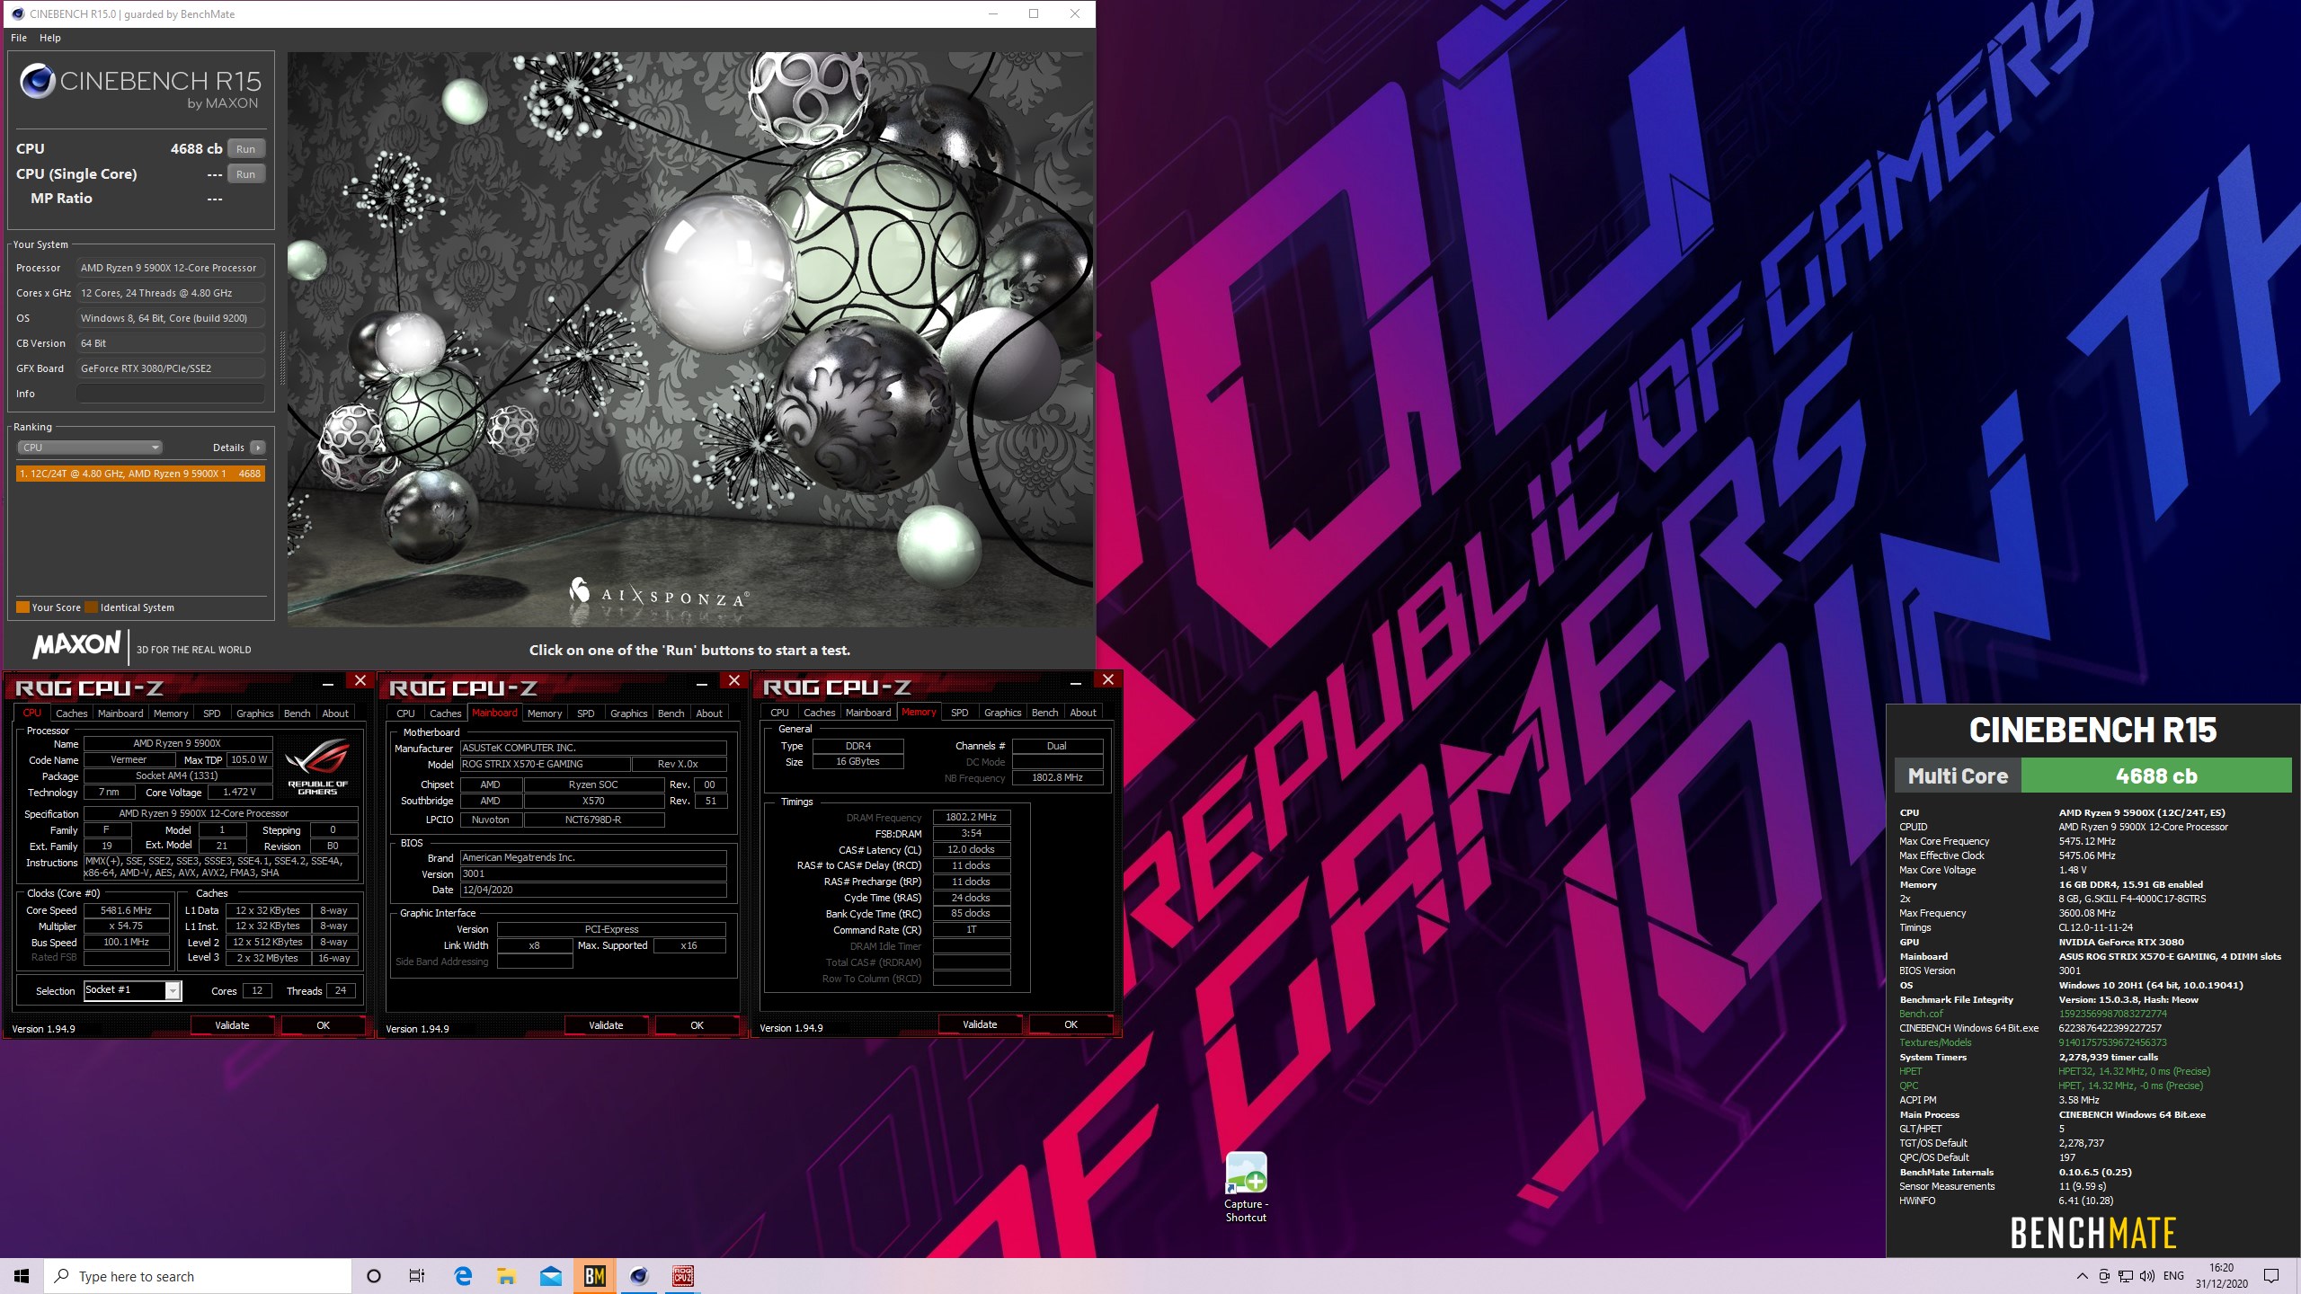Open the network tray icon
The image size is (2301, 1294).
[x=2126, y=1276]
